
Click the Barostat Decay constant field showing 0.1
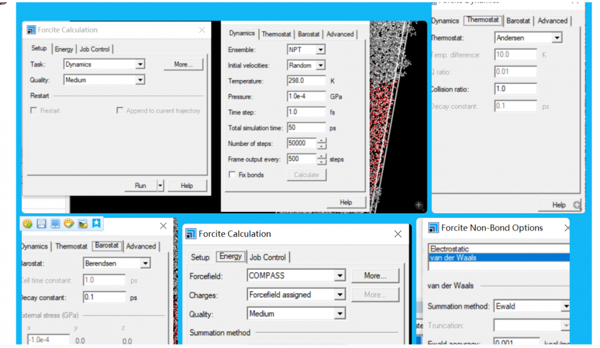point(104,297)
